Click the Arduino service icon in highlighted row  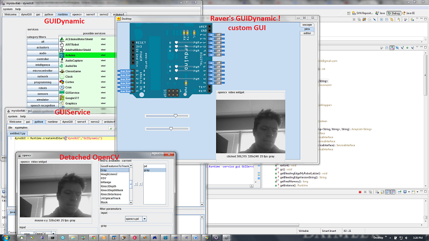(x=62, y=55)
